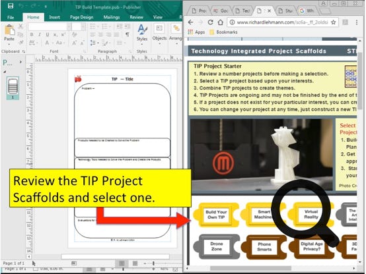The image size is (366, 274).
Task: Click the two-page spread view icon
Action: click(135, 263)
